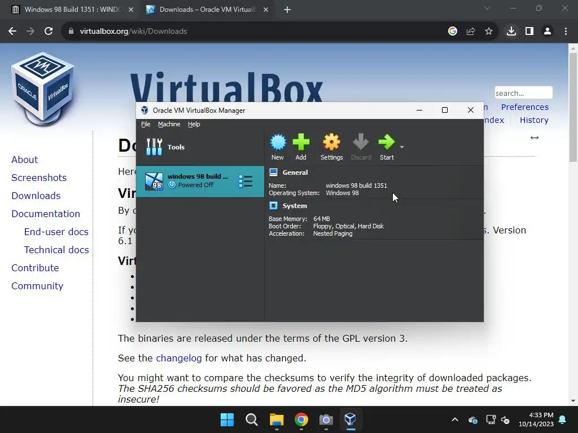Click the Nested Paging acceleration value
Viewport: 578px width, 433px height.
[332, 233]
